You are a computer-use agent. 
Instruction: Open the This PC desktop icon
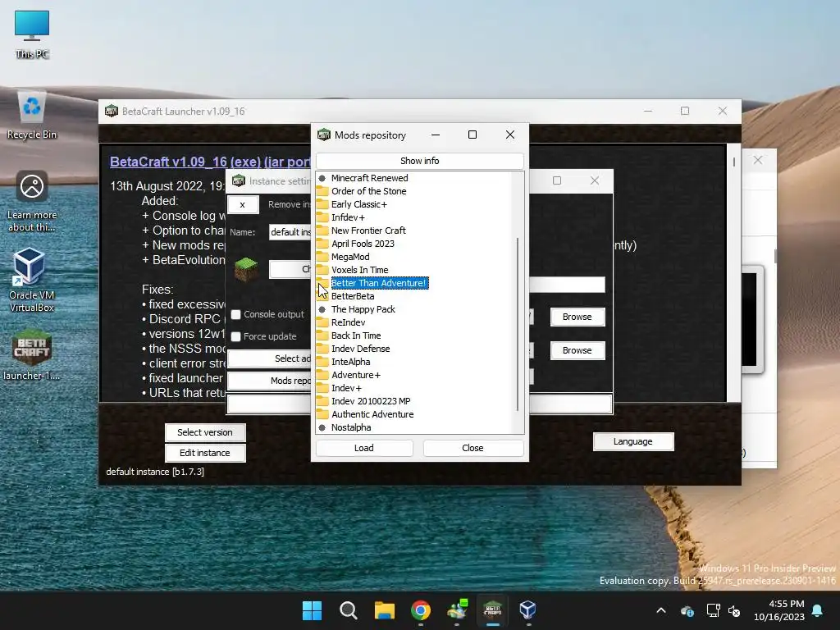coord(32,34)
